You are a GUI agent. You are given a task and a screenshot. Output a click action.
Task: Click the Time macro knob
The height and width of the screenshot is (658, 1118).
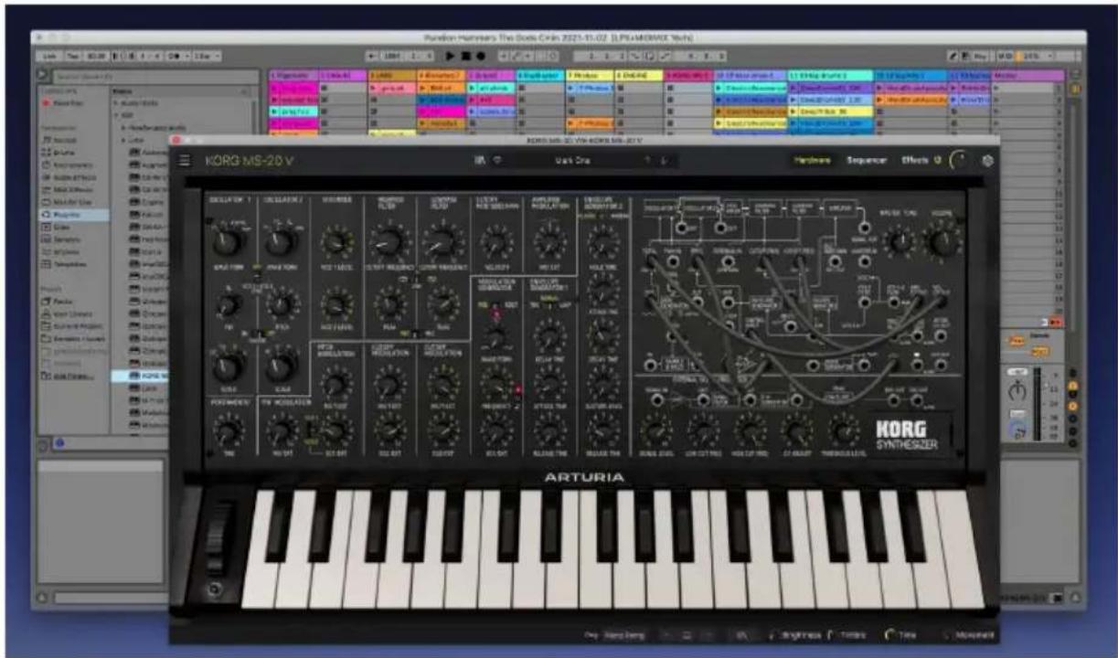coord(888,633)
